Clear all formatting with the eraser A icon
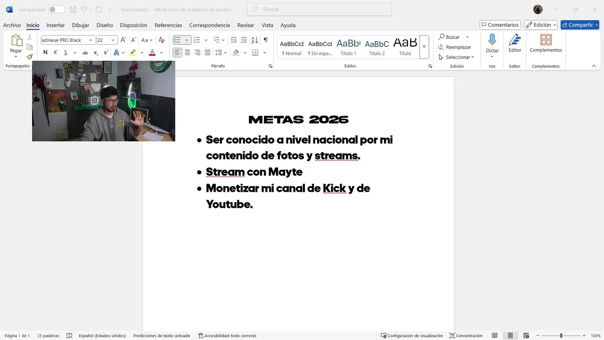 [x=162, y=40]
